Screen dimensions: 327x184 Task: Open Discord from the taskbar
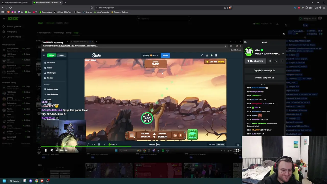31,181
